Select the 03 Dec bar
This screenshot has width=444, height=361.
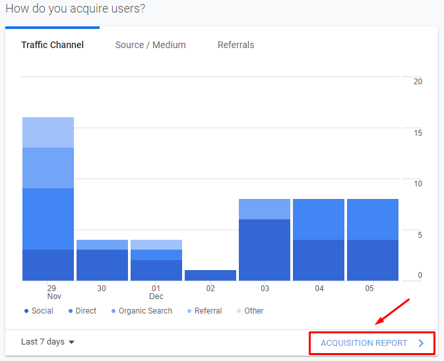[x=265, y=240]
